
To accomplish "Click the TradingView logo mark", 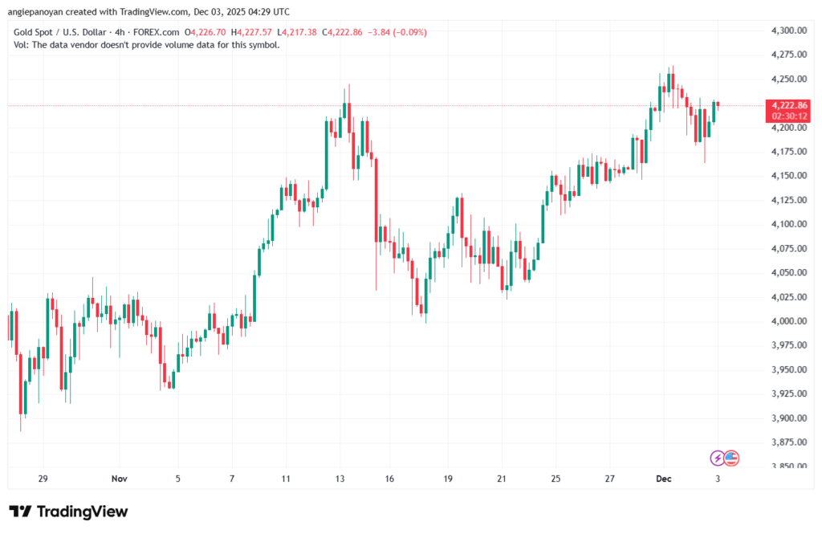I will (20, 512).
